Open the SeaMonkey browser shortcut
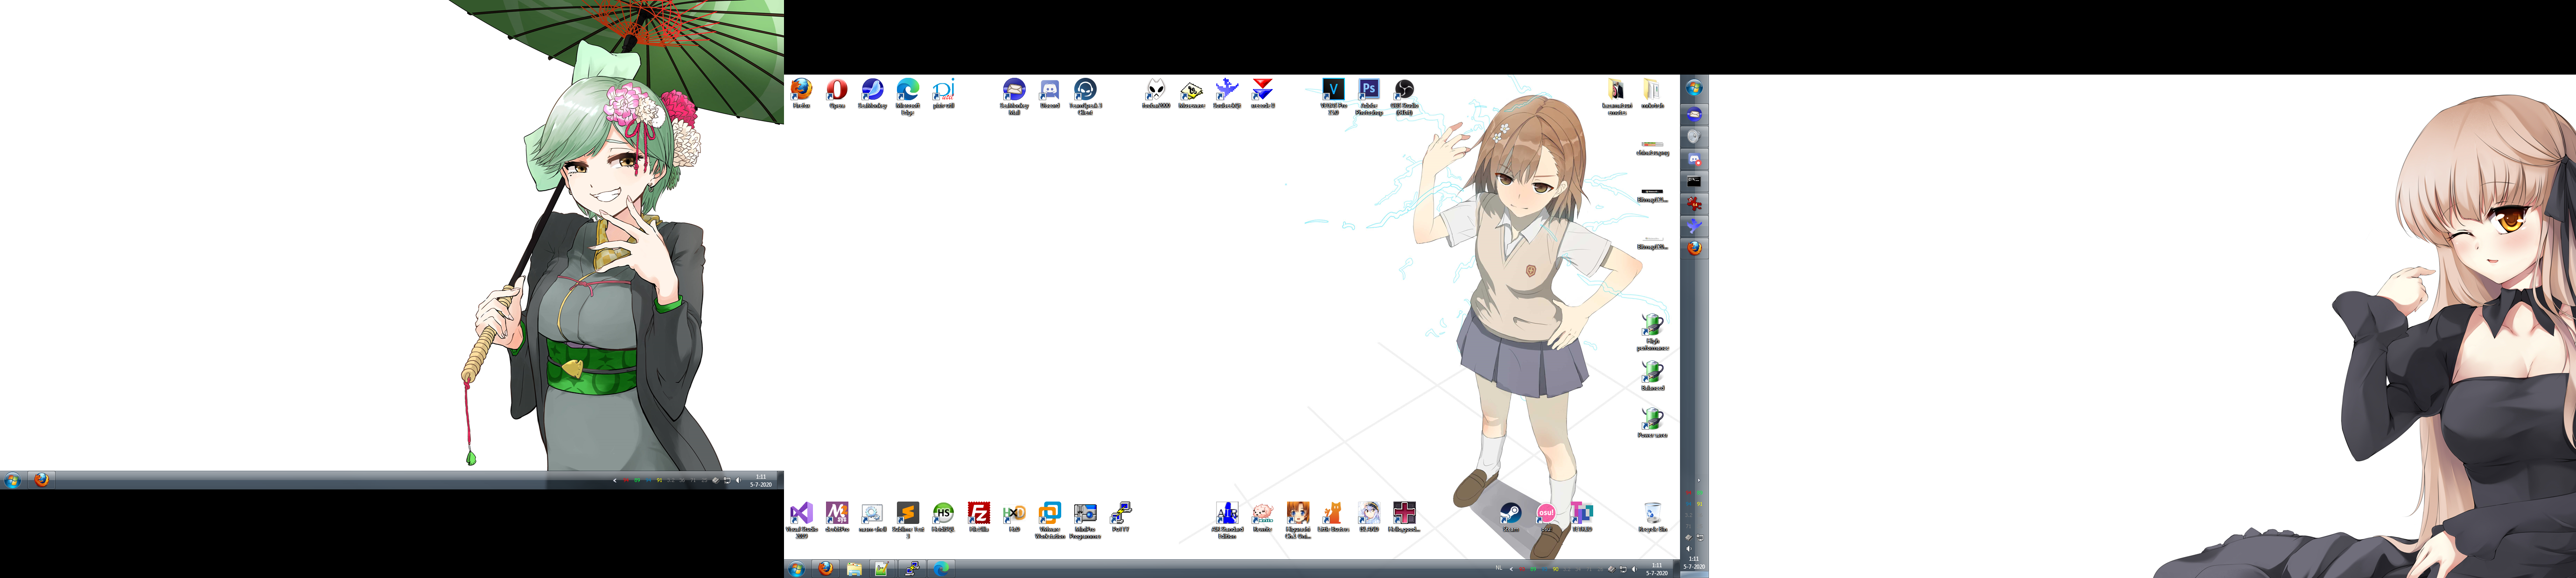This screenshot has height=578, width=2576. tap(872, 94)
